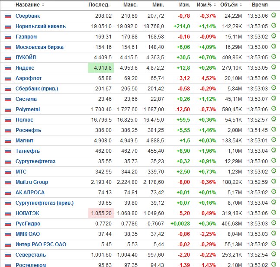Image resolution: width=280 pixels, height=267 pixels.
Task: Click the Russian flag beside АК АЛРОСА
Action: pyautogui.click(x=8, y=193)
